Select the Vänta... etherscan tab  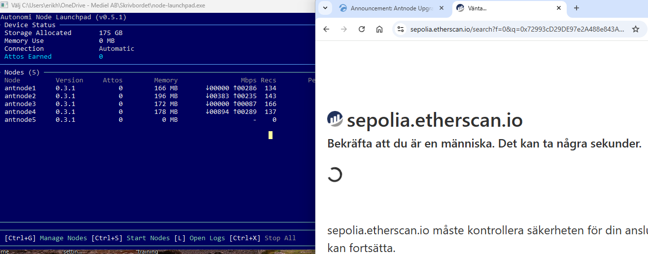coord(509,8)
